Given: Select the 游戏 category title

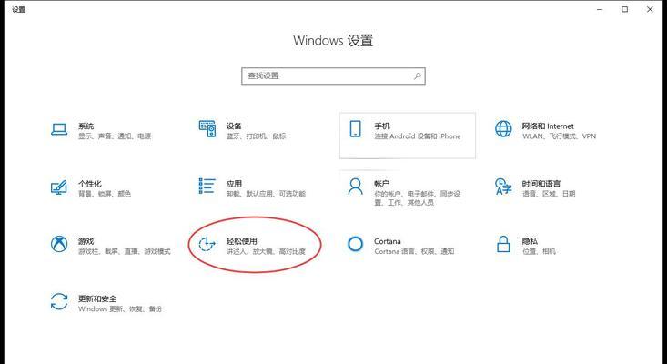Looking at the screenshot, I should pos(86,241).
